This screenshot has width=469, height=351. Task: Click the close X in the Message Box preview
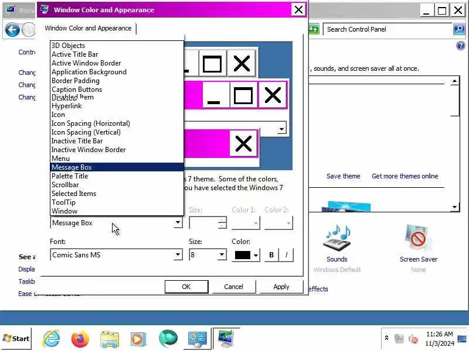pos(243,143)
